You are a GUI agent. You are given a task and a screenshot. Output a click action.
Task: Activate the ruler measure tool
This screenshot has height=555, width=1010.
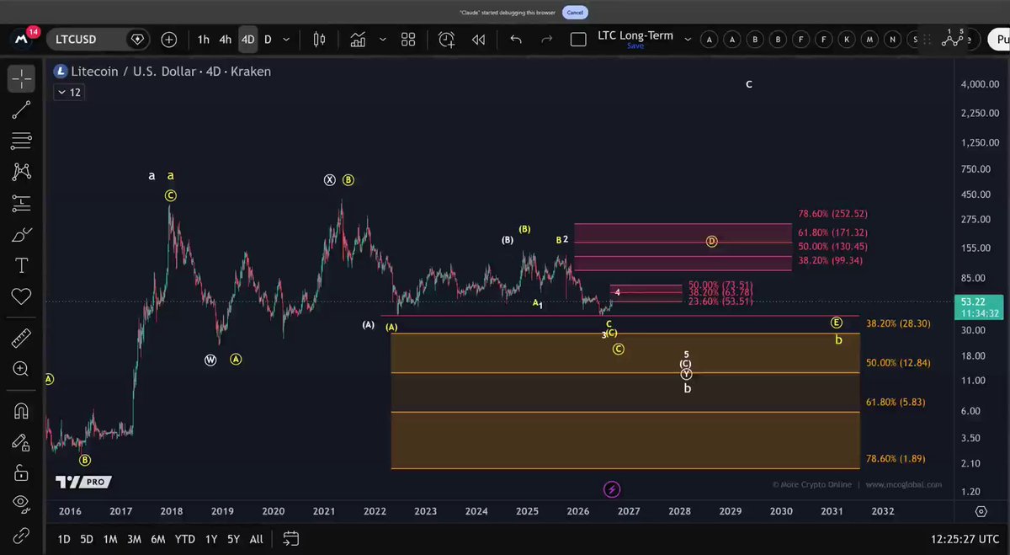(x=21, y=338)
